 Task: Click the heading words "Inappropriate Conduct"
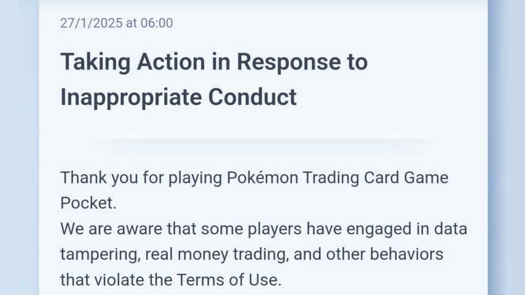pos(178,97)
